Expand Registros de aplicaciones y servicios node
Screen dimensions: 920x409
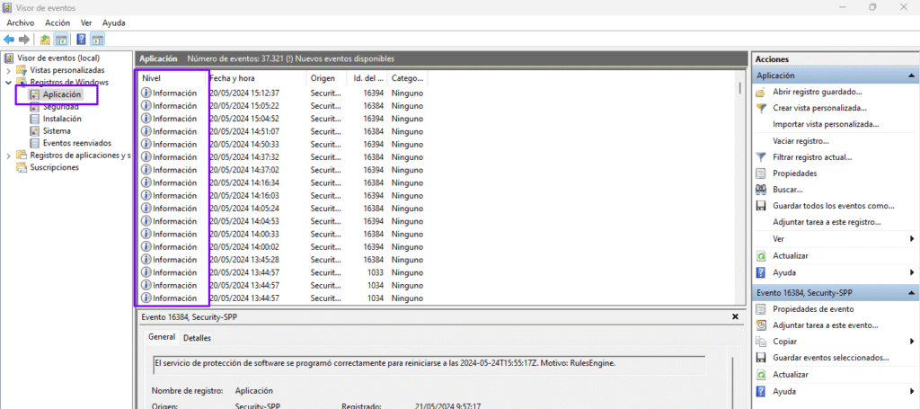click(x=9, y=156)
